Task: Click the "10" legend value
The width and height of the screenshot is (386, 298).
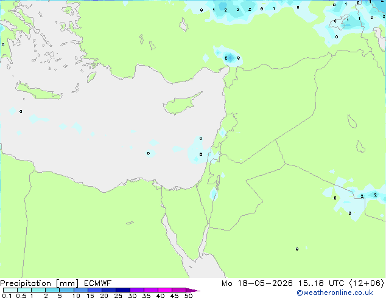Action: pos(76,296)
